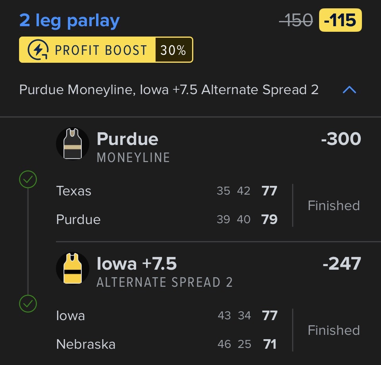
Task: Click the 30% boost percentage label
Action: (173, 50)
